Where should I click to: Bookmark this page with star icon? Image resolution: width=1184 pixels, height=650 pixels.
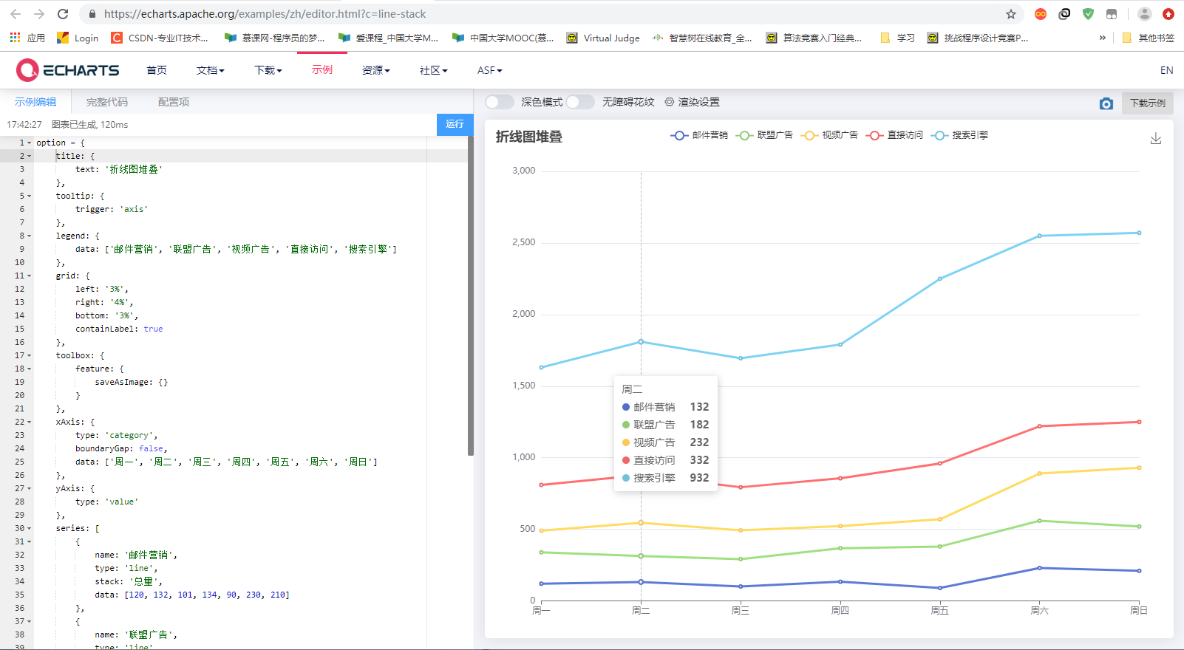coord(1011,14)
